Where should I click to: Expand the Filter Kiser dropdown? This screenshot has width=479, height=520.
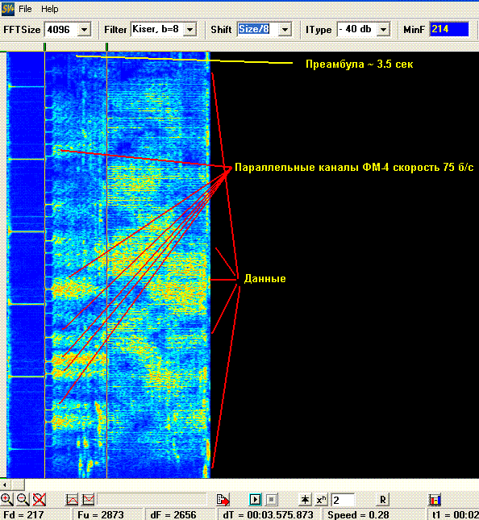click(190, 30)
